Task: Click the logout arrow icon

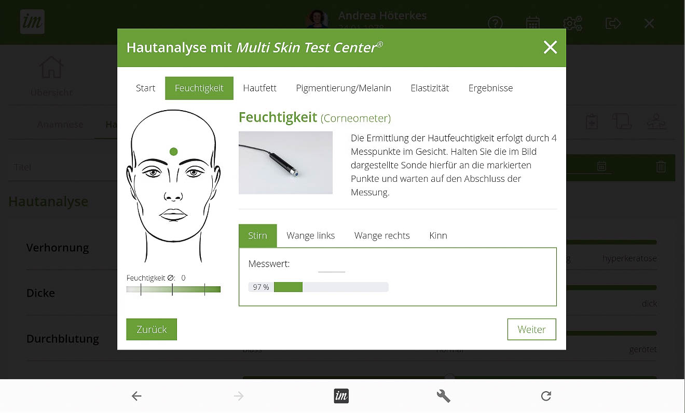Action: coord(613,23)
